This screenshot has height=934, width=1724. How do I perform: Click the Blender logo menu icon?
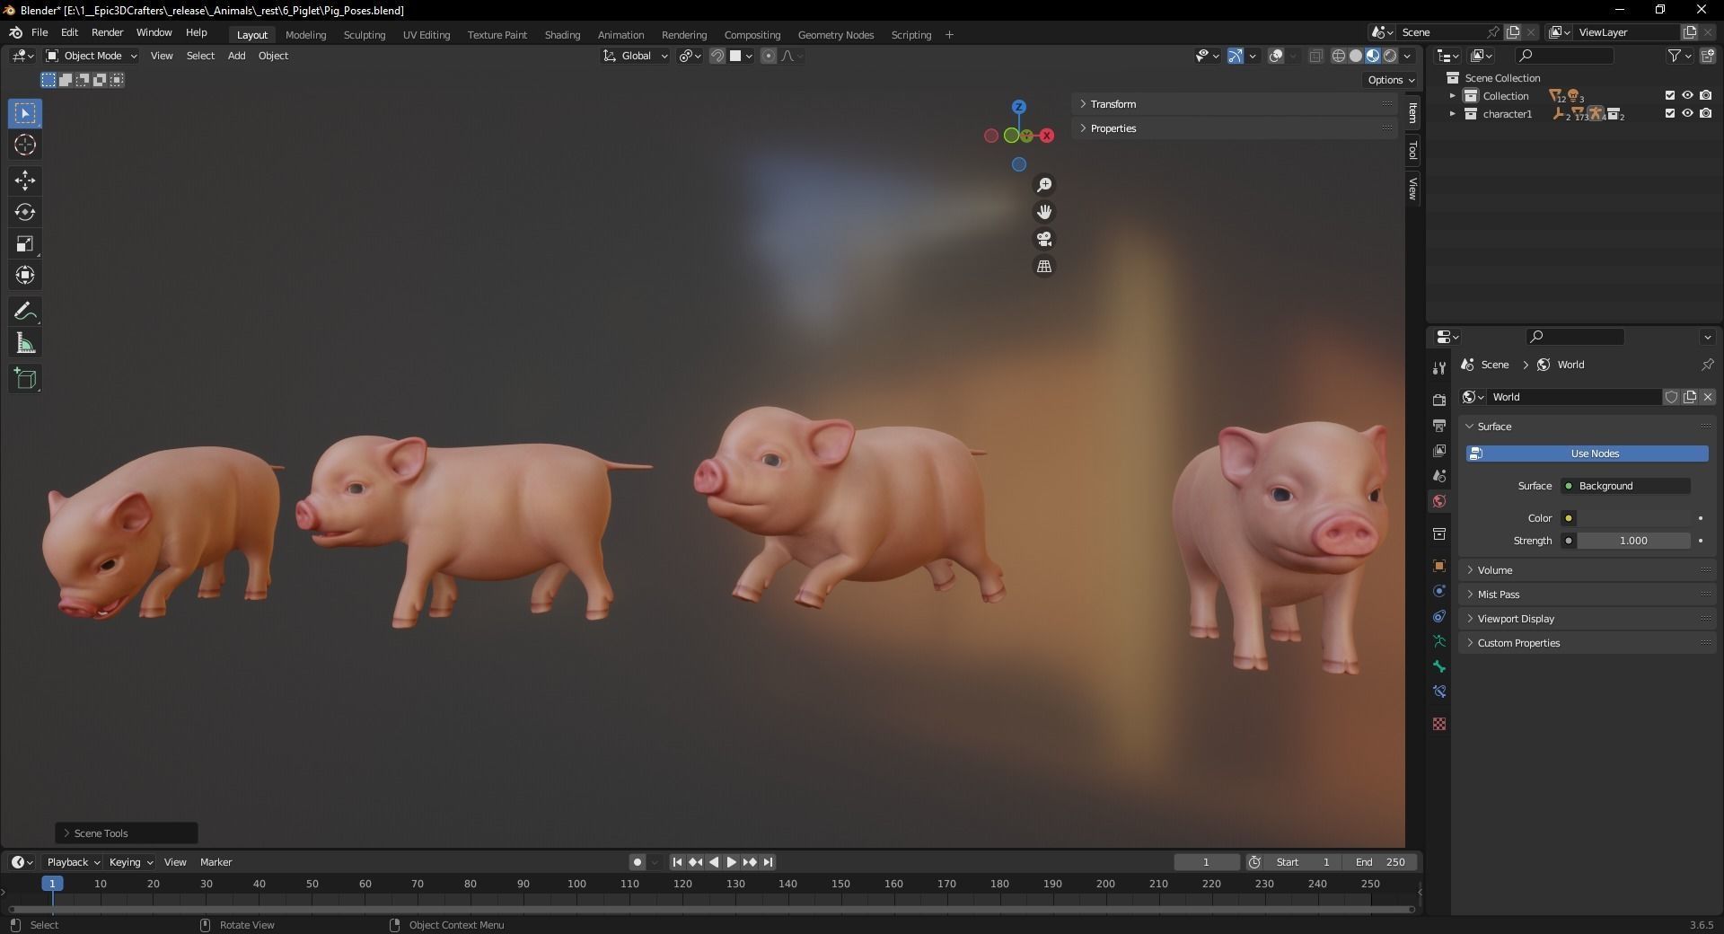[15, 32]
